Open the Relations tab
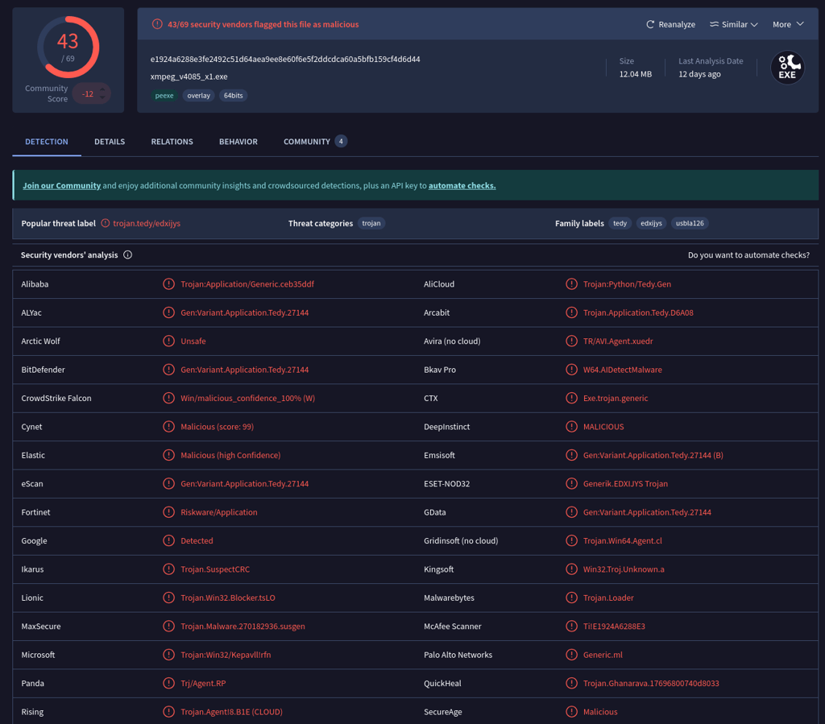 [172, 142]
